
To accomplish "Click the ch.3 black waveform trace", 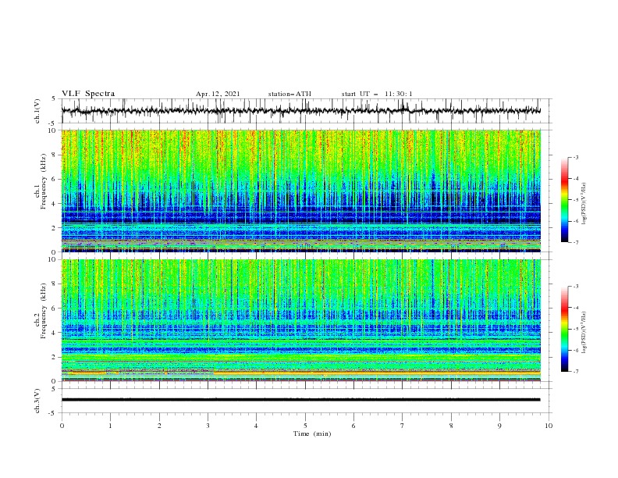I will [x=301, y=400].
